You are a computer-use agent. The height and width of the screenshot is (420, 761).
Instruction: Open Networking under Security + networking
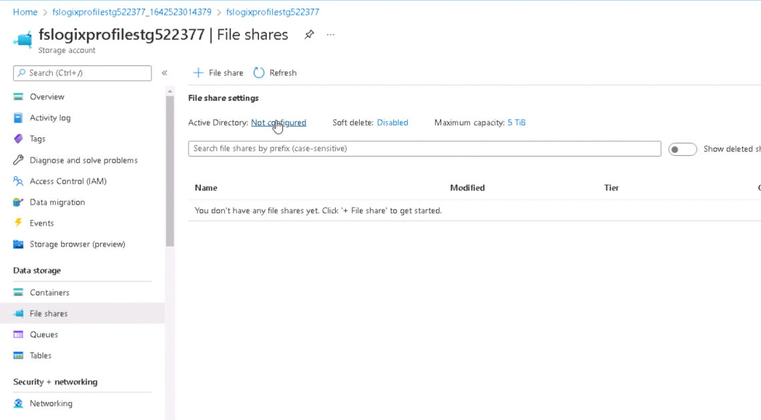51,403
